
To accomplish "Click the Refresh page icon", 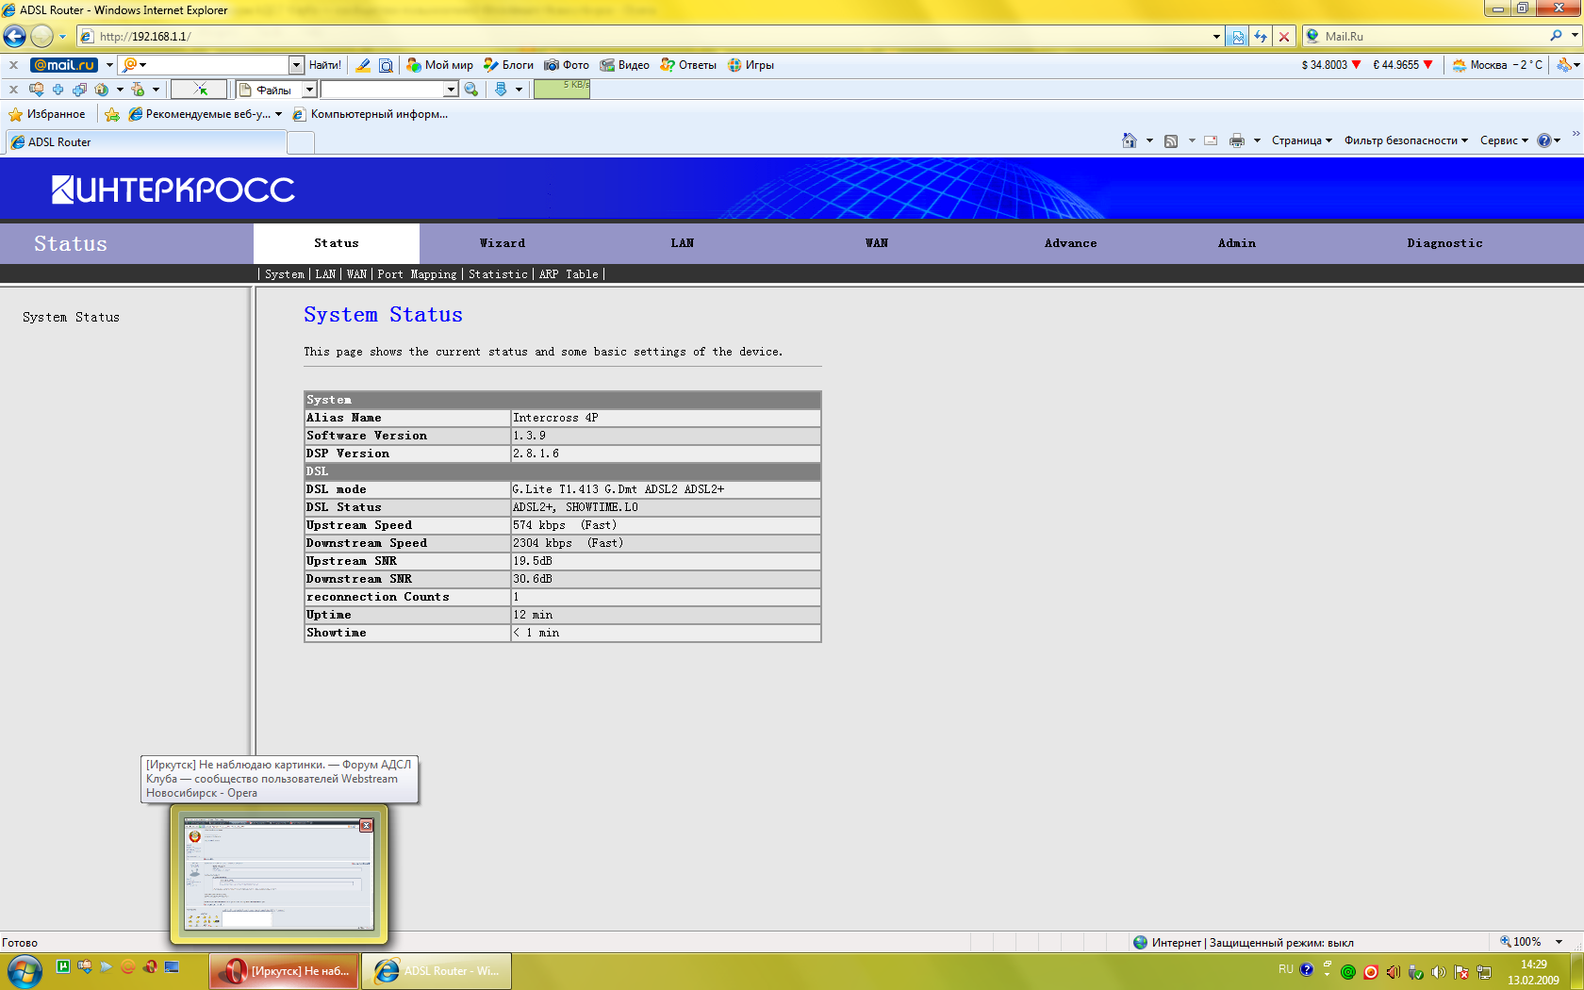I will click(x=1261, y=37).
